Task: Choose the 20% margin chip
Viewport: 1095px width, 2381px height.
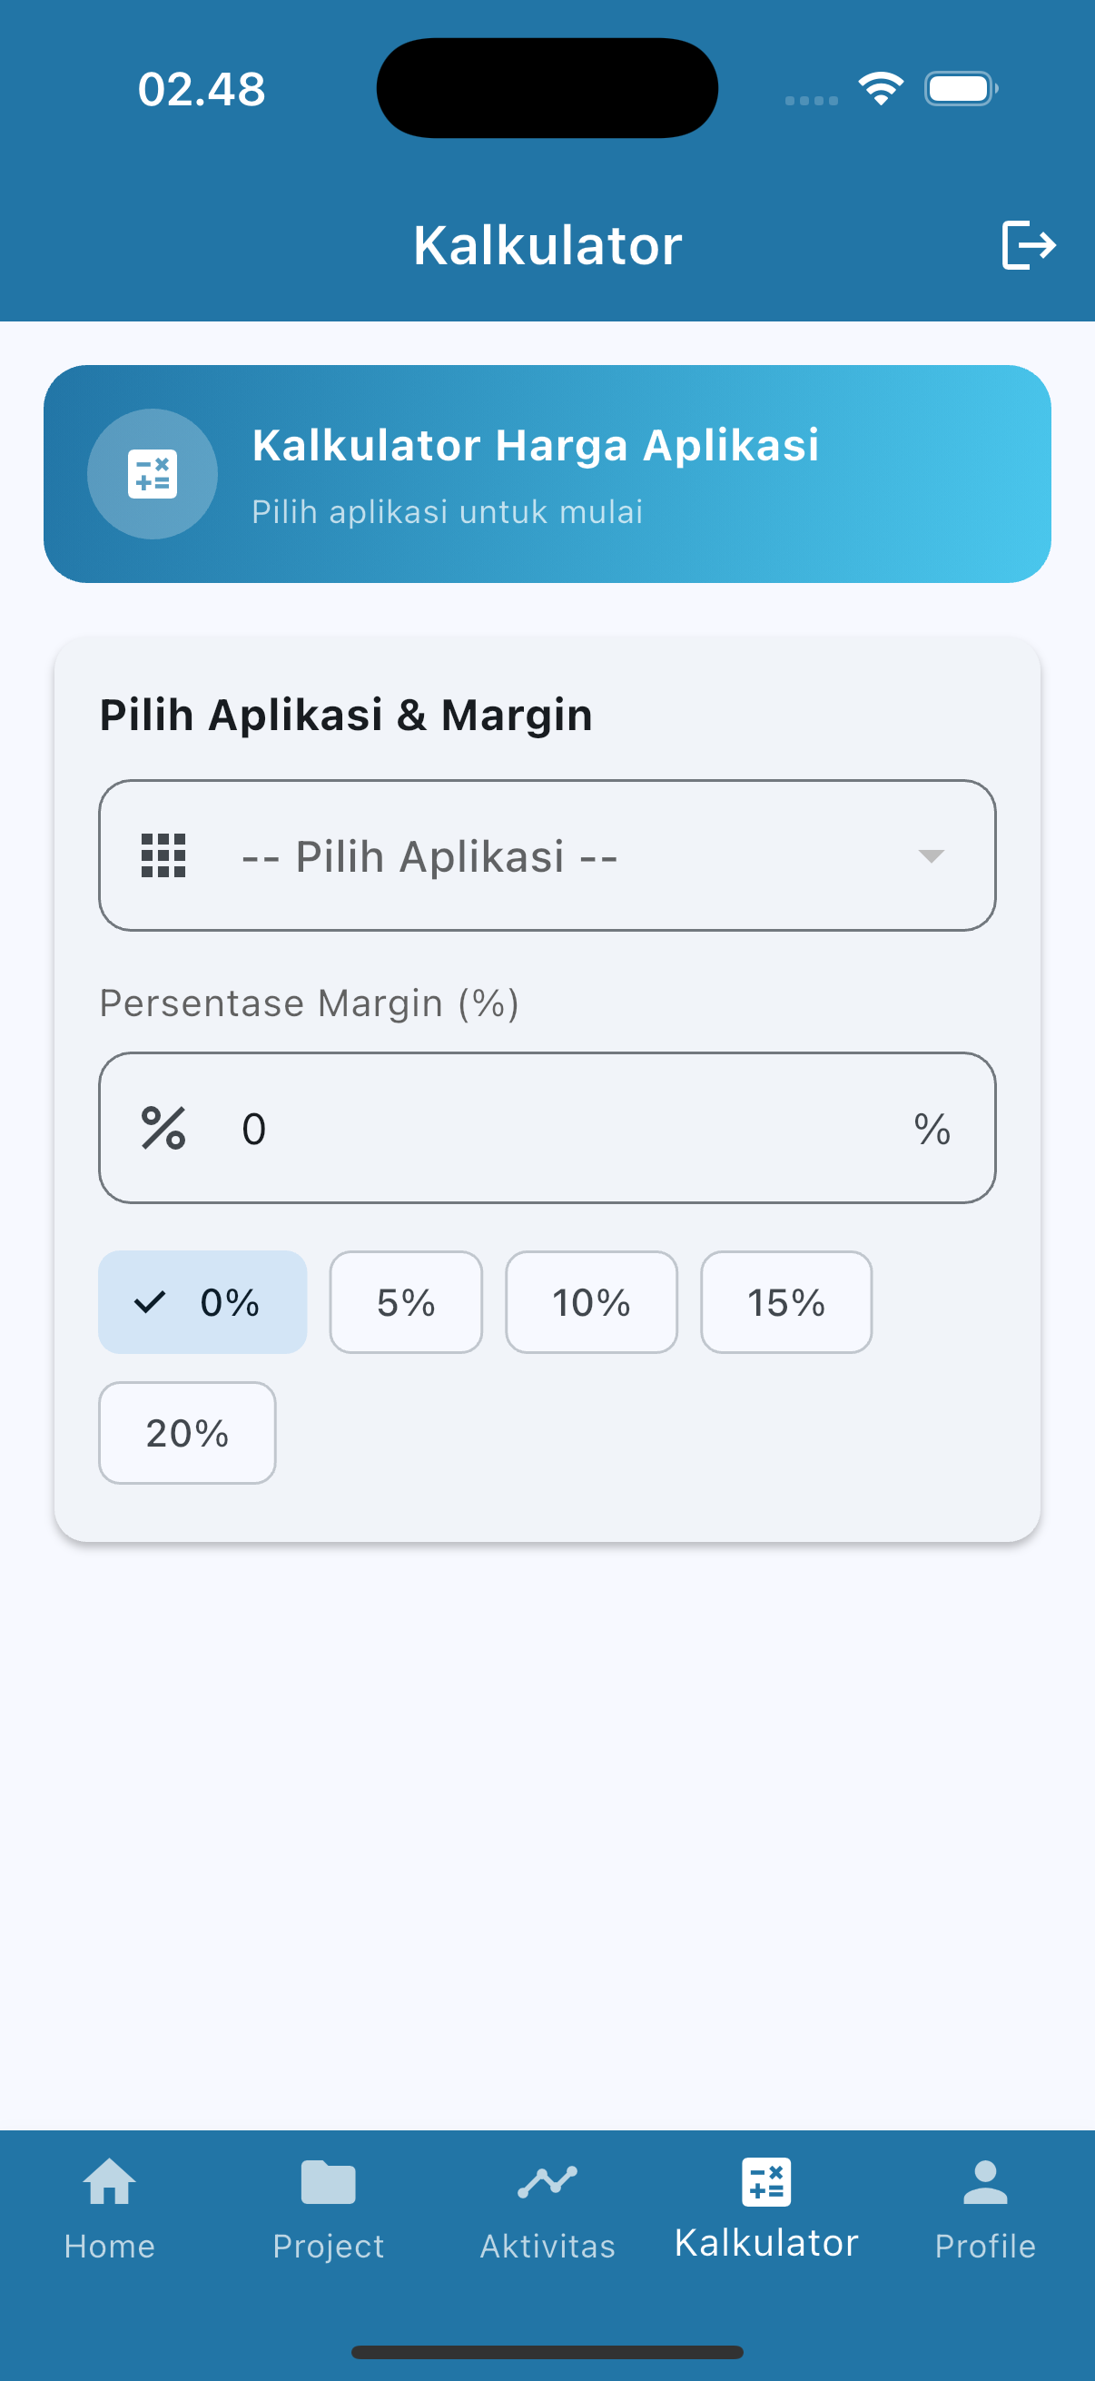Action: 187,1433
